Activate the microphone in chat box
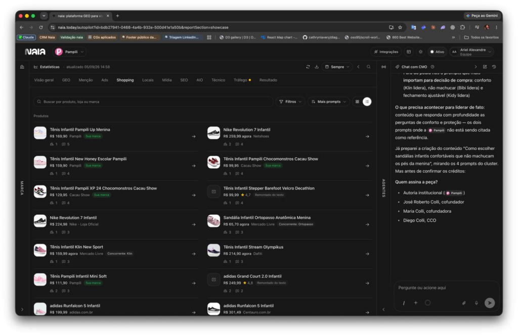This screenshot has height=336, width=518. pos(477,303)
